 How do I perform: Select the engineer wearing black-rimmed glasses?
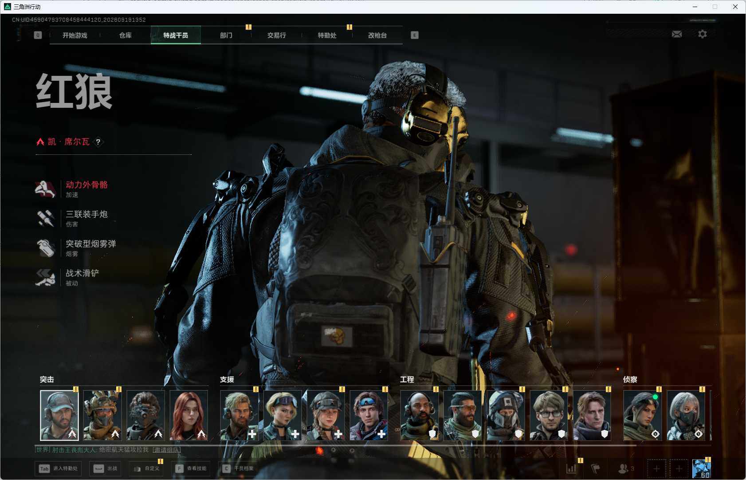point(549,415)
